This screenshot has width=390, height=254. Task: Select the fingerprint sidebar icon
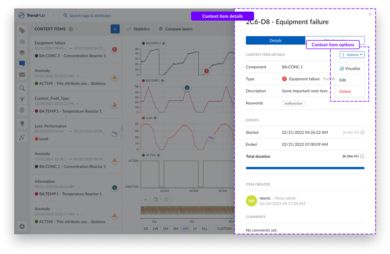coord(22,110)
